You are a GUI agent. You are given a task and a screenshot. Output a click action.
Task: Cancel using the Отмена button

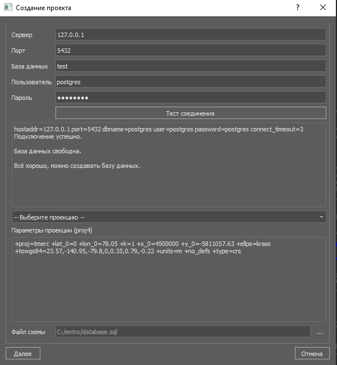pyautogui.click(x=311, y=353)
